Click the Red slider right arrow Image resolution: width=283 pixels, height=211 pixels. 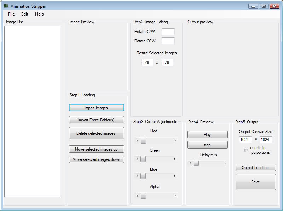(175, 140)
